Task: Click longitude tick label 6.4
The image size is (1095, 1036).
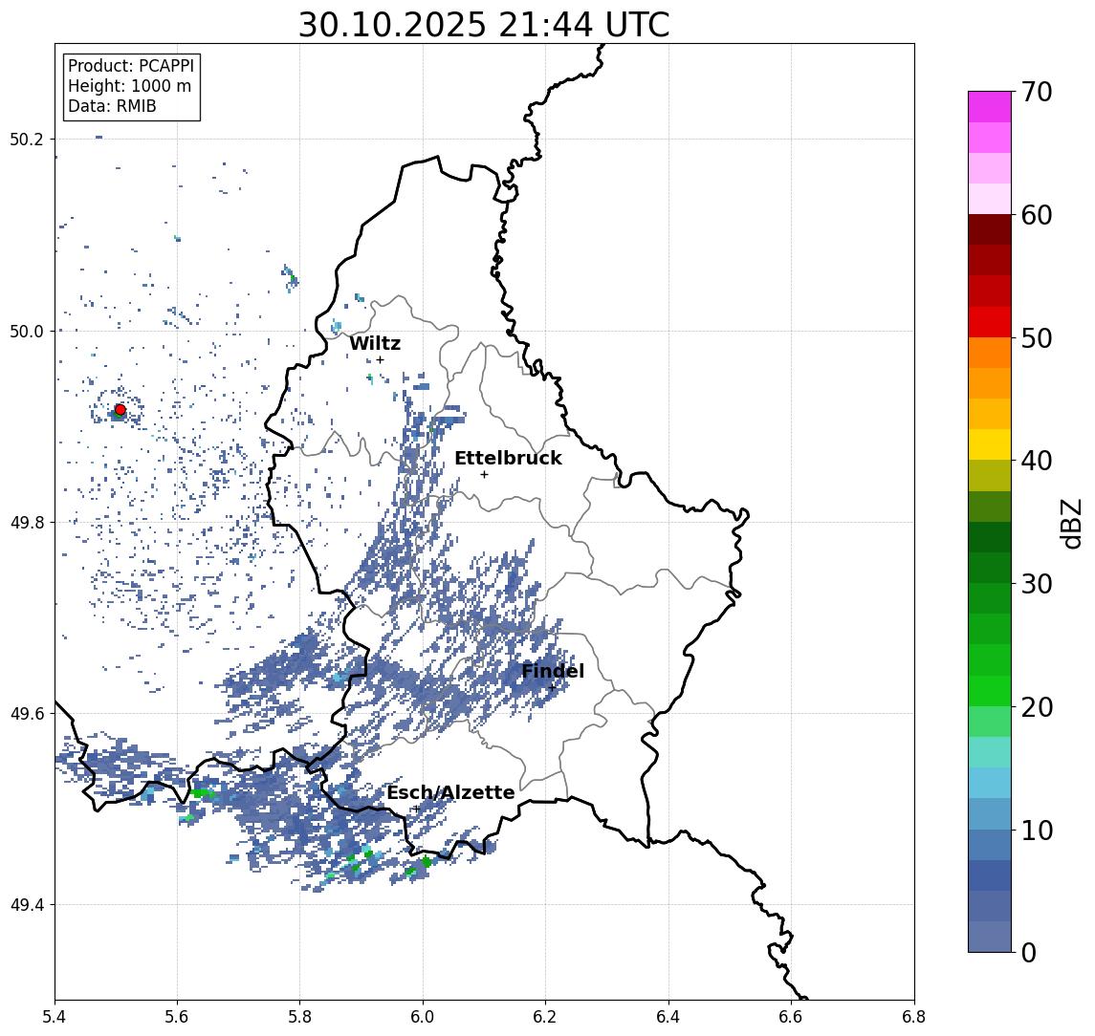Action: (x=668, y=1017)
